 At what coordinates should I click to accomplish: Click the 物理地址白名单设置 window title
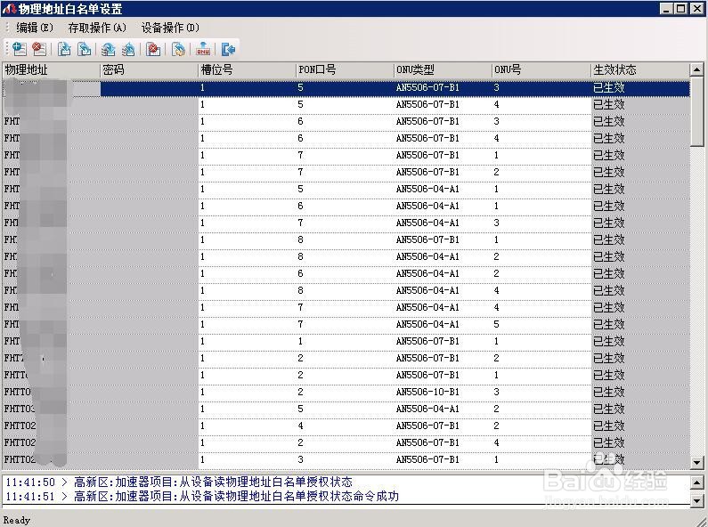70,9
